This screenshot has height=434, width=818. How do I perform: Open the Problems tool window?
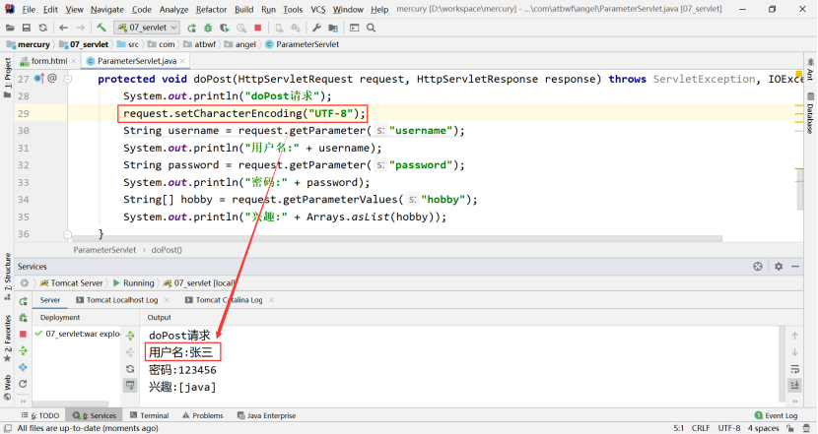(202, 415)
